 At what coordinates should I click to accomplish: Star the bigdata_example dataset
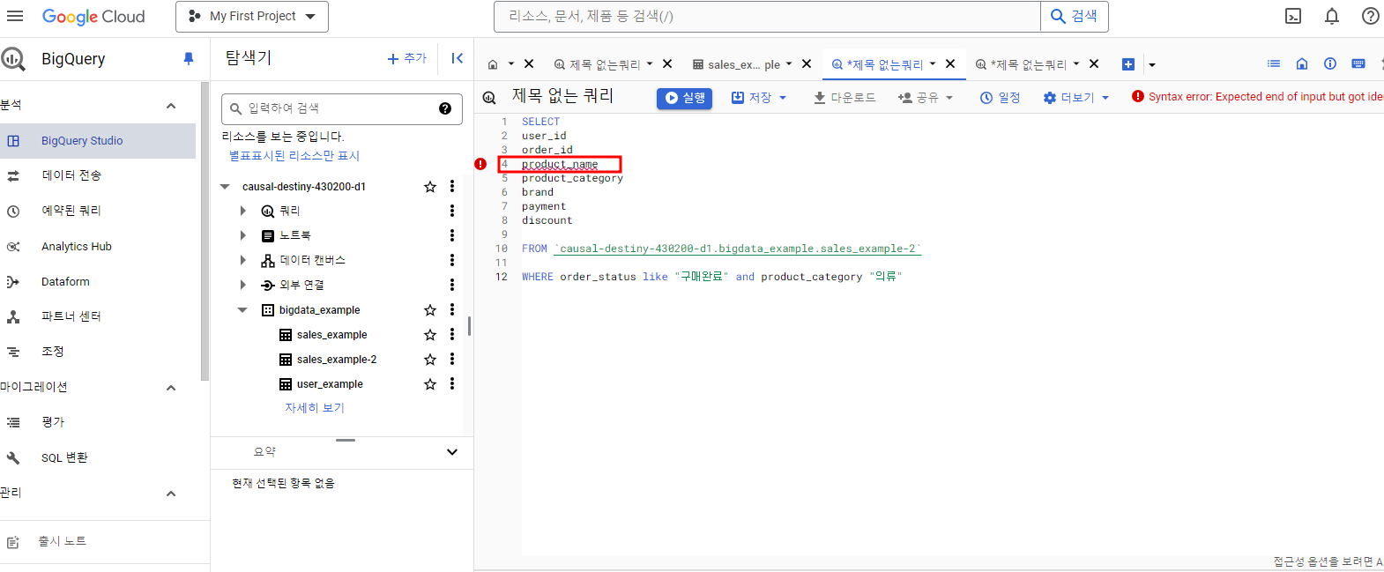click(430, 310)
